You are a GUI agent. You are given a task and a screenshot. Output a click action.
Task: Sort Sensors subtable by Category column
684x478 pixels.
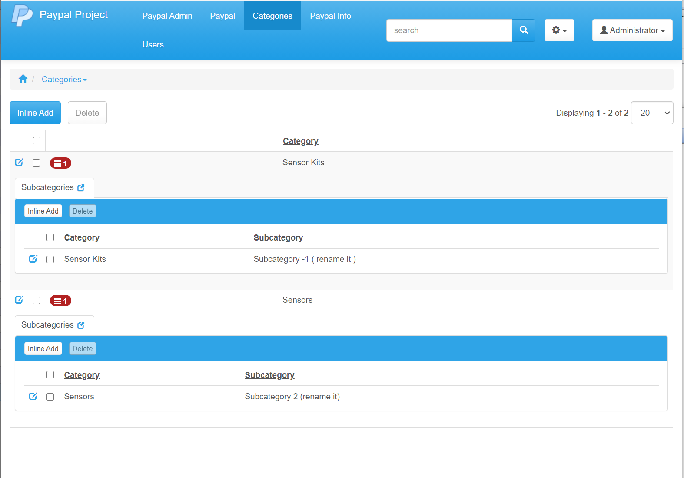(x=82, y=375)
